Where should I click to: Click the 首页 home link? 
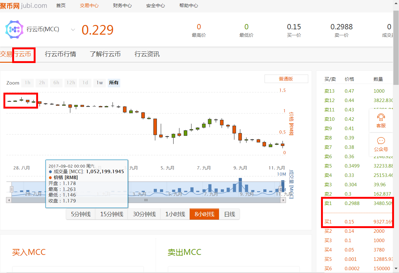pos(61,5)
